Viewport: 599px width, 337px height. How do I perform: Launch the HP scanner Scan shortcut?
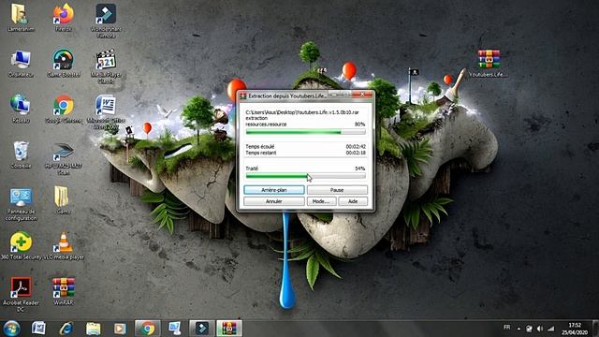(x=64, y=158)
